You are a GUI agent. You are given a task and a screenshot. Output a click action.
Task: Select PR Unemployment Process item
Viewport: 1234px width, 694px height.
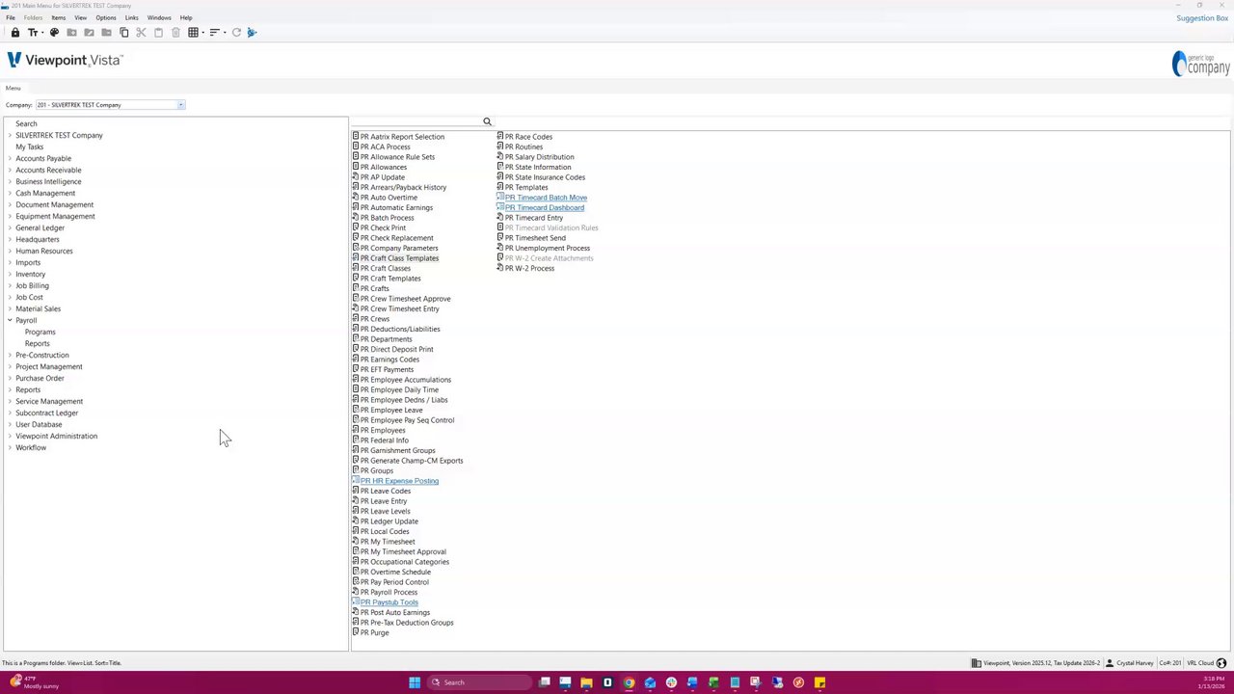(547, 248)
